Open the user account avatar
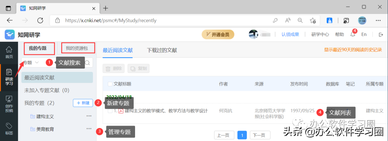The image size is (388, 141). [253, 34]
